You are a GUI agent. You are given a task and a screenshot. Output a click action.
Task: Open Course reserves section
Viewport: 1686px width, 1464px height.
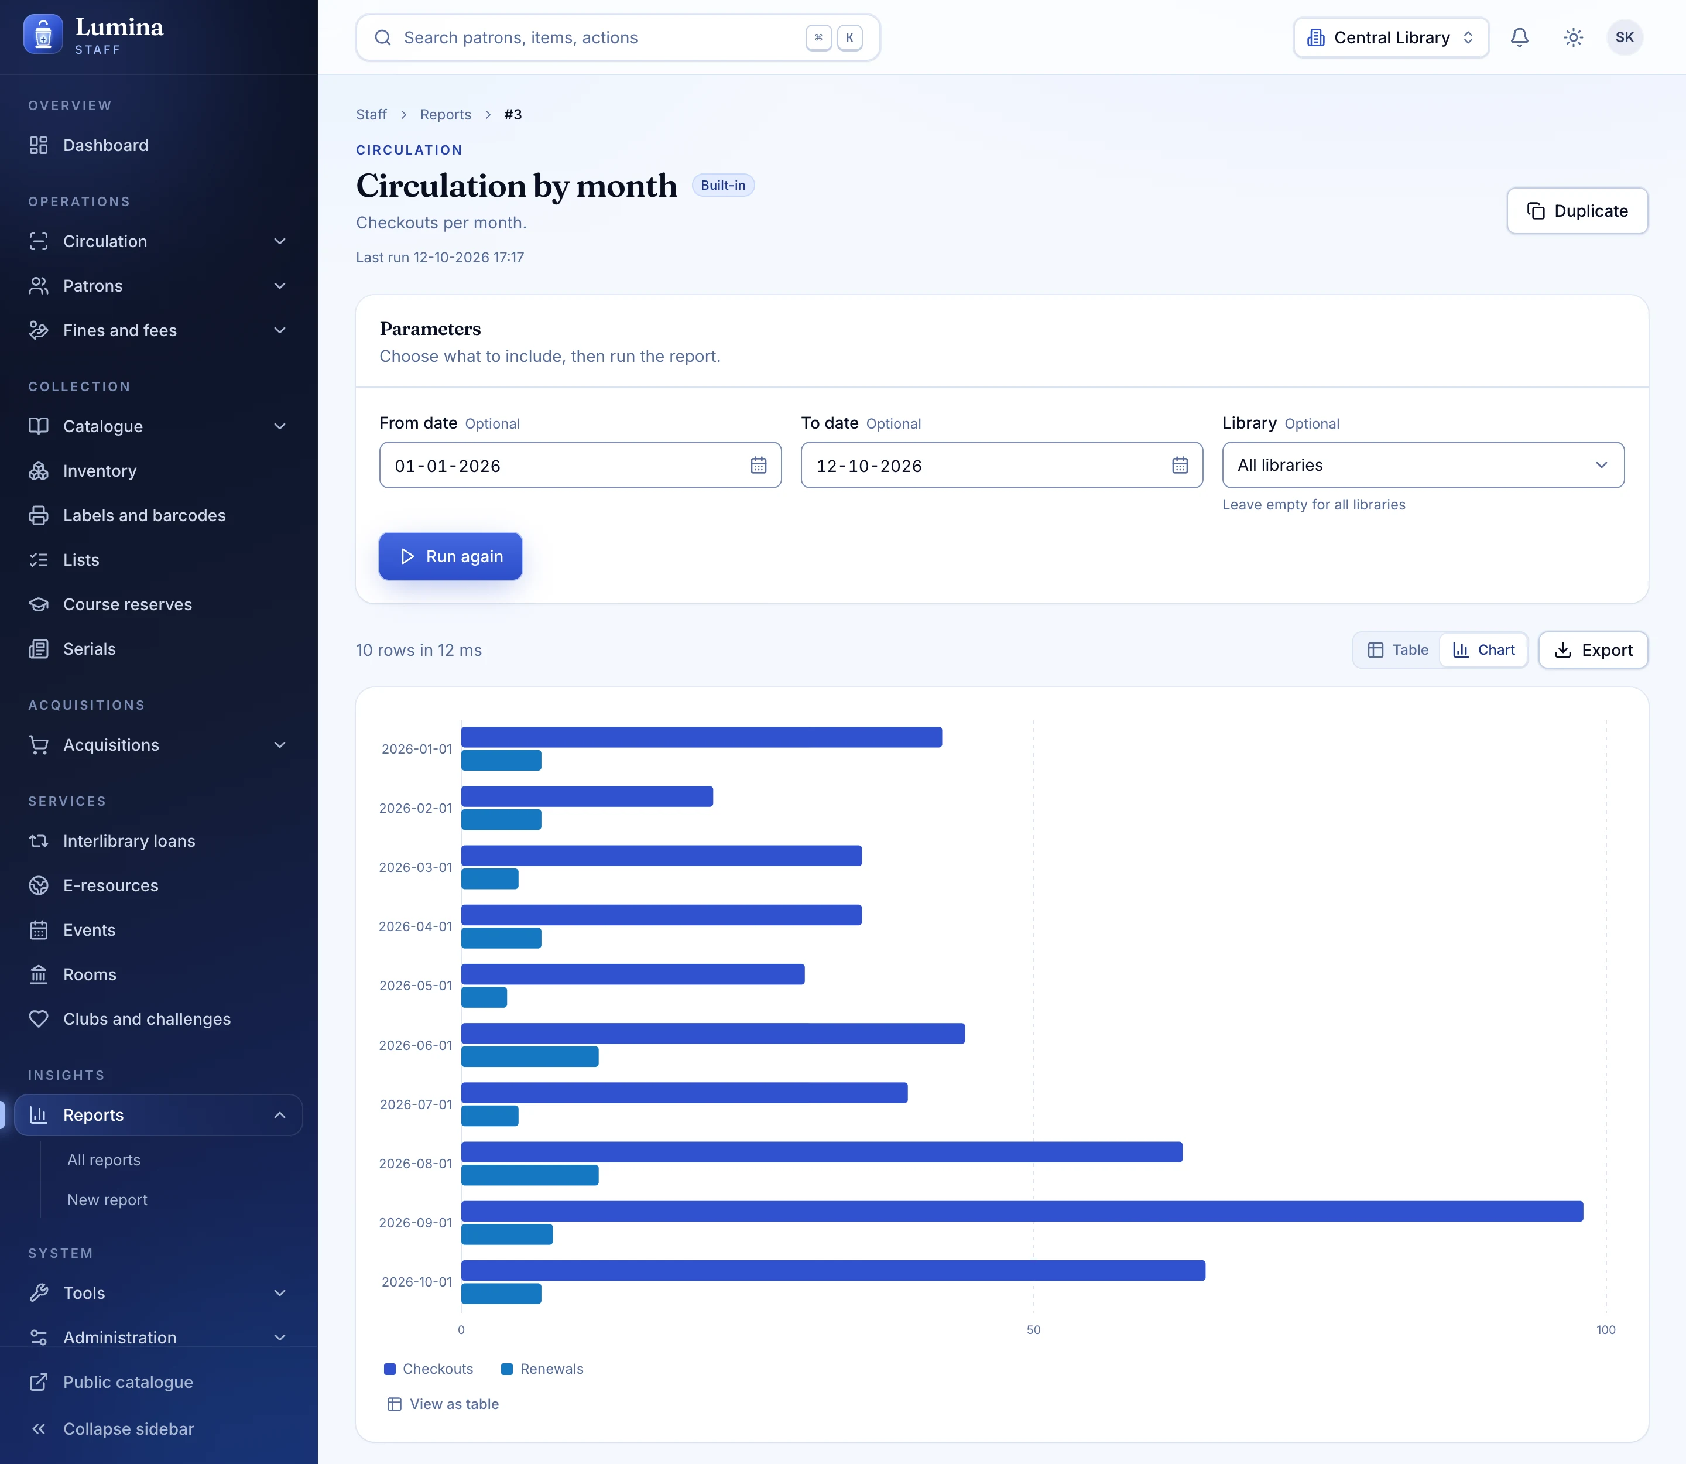click(159, 604)
